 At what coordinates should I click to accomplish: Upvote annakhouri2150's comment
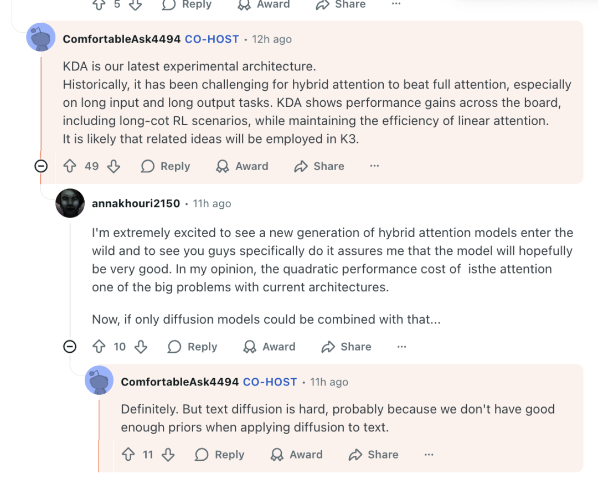tap(99, 347)
